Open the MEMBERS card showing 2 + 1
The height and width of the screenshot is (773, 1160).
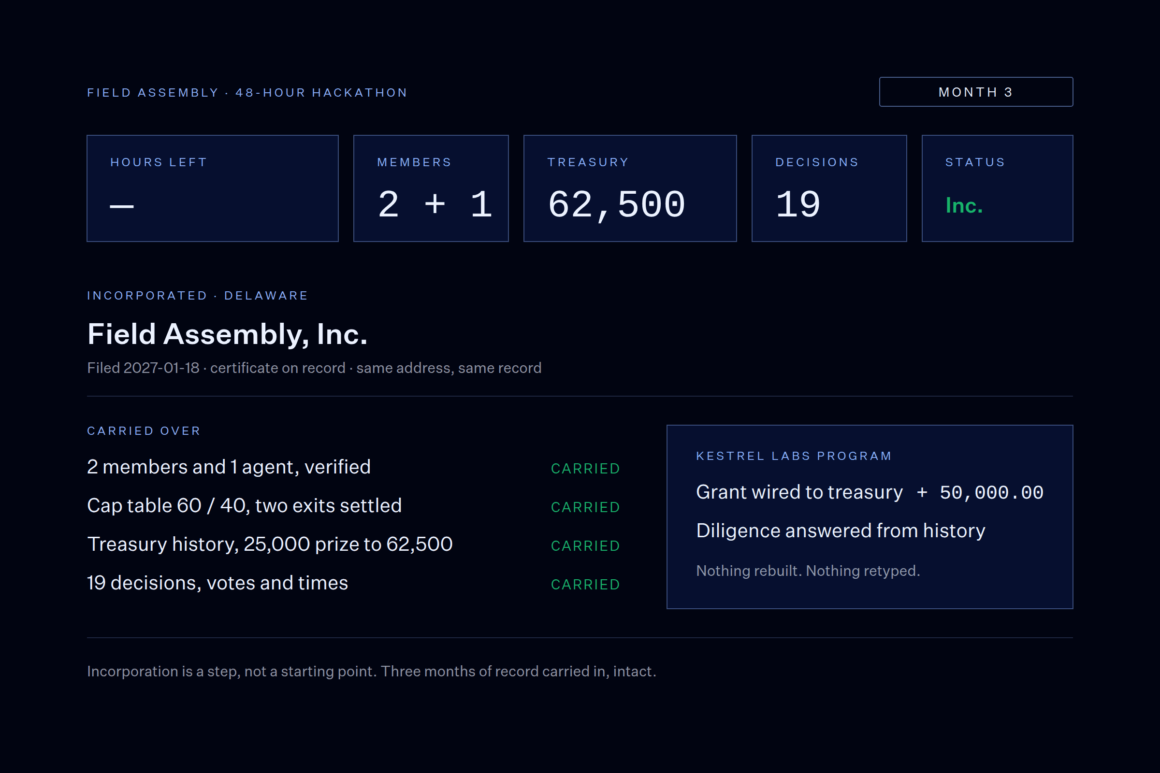point(431,188)
